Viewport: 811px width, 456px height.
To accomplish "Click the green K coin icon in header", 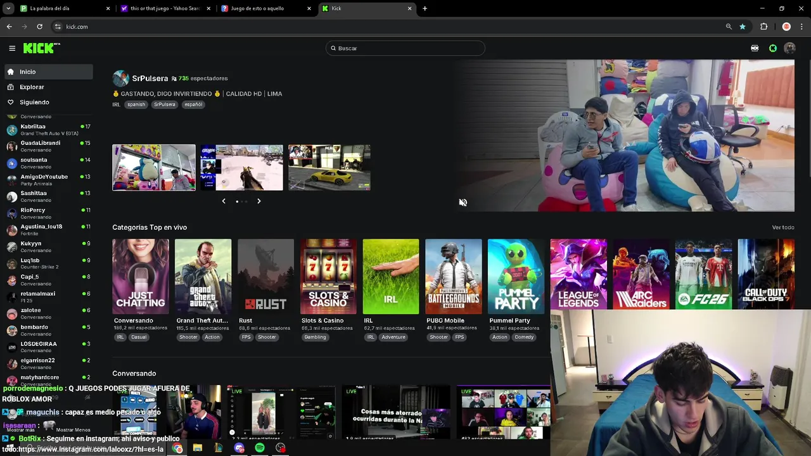I will click(x=773, y=48).
